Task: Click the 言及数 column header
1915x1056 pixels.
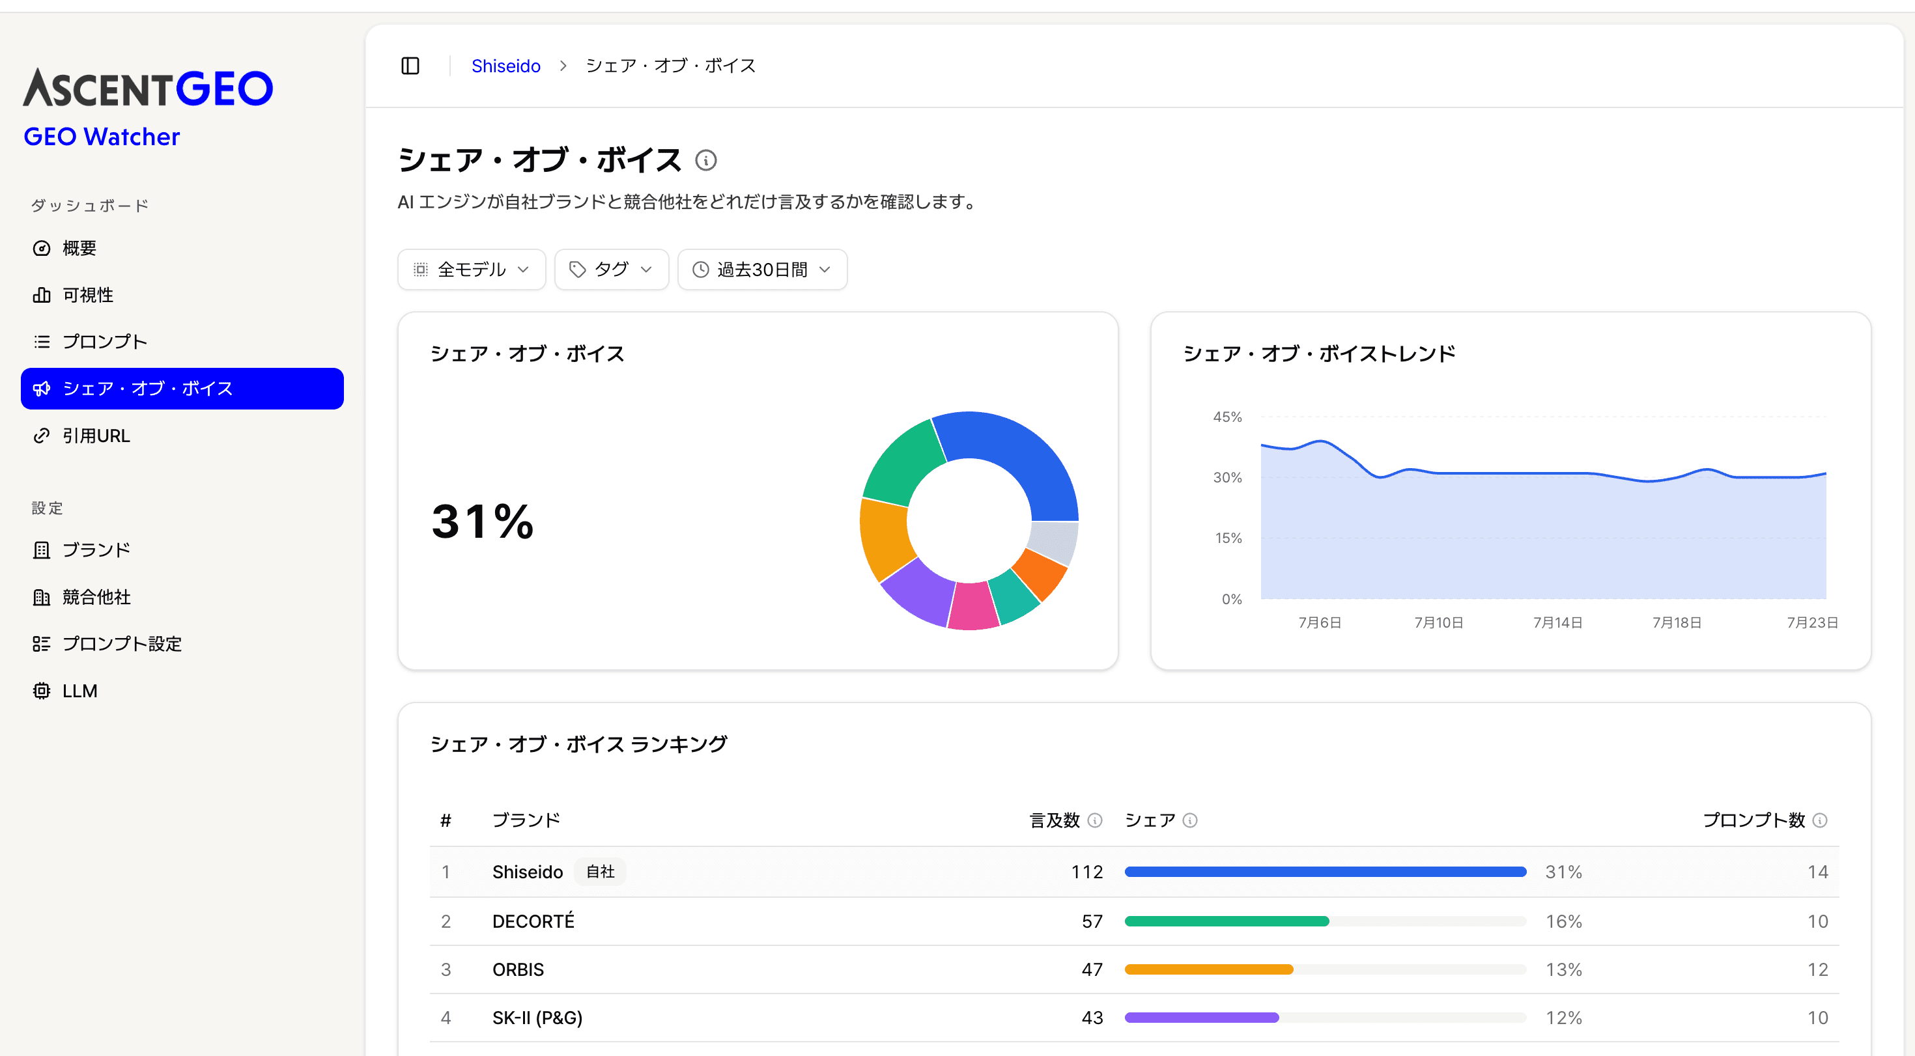Action: [1054, 820]
